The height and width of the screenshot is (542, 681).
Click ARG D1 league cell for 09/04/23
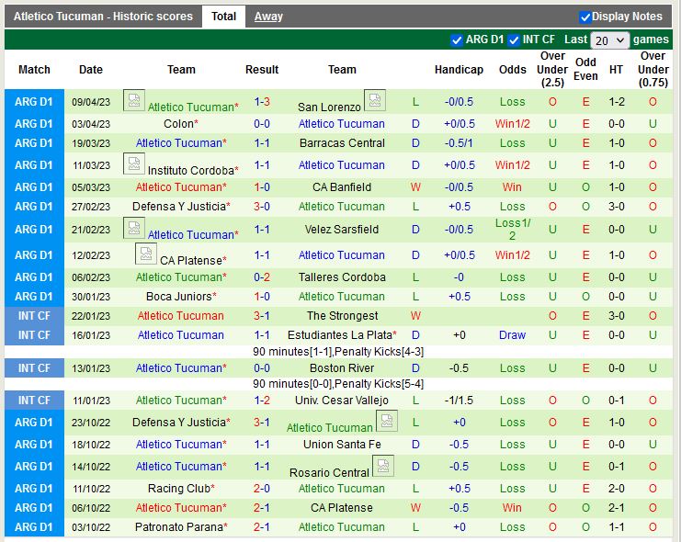34,102
